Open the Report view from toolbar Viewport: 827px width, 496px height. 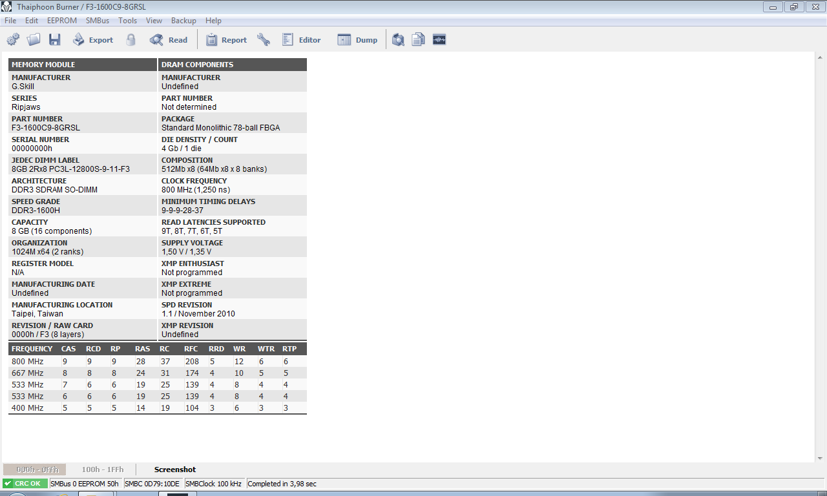click(x=226, y=40)
